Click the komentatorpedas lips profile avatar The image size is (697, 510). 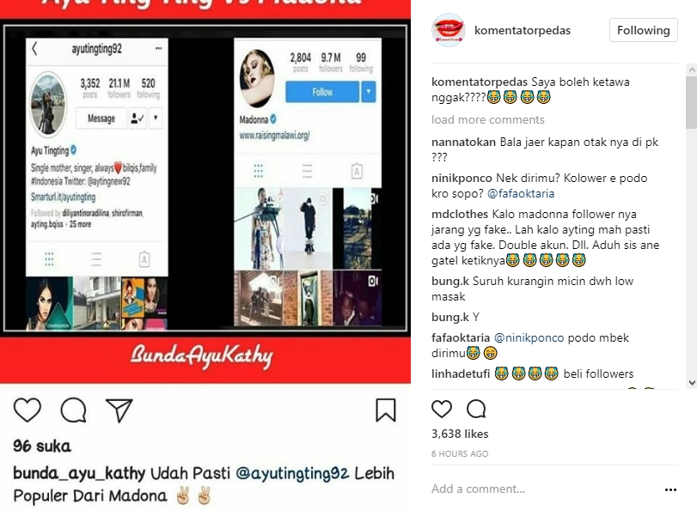(x=449, y=30)
